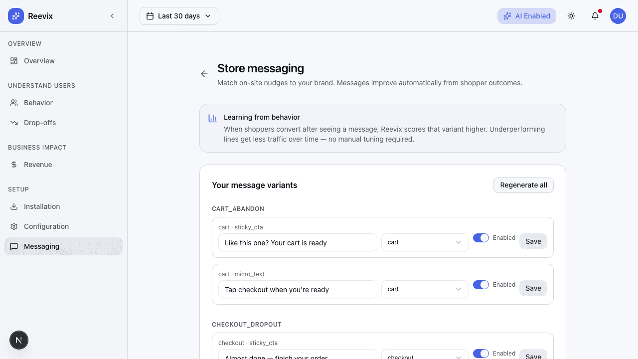Select the Configuration gear icon

pos(14,226)
